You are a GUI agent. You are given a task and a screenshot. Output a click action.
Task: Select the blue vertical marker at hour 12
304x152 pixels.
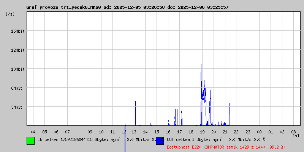click(x=125, y=137)
